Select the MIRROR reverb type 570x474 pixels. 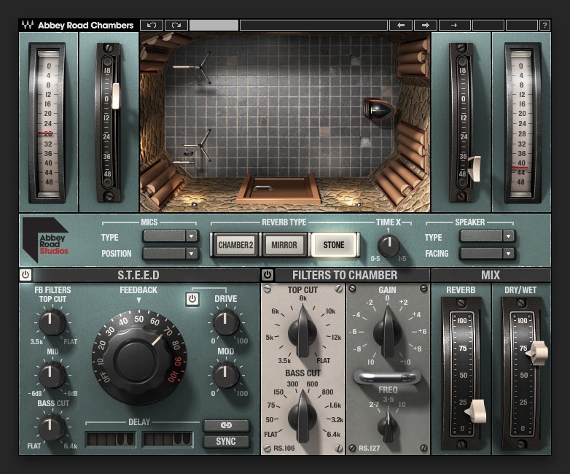coord(284,245)
